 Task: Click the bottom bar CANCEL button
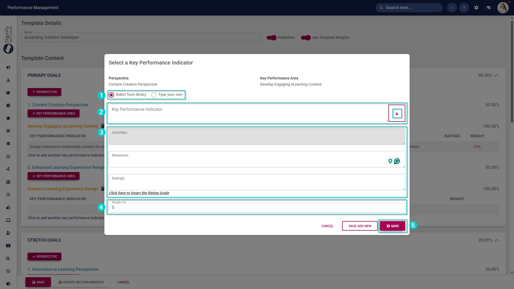[123, 282]
